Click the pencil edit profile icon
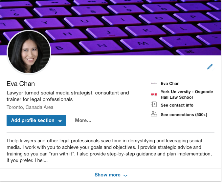The image size is (222, 182). tap(210, 67)
